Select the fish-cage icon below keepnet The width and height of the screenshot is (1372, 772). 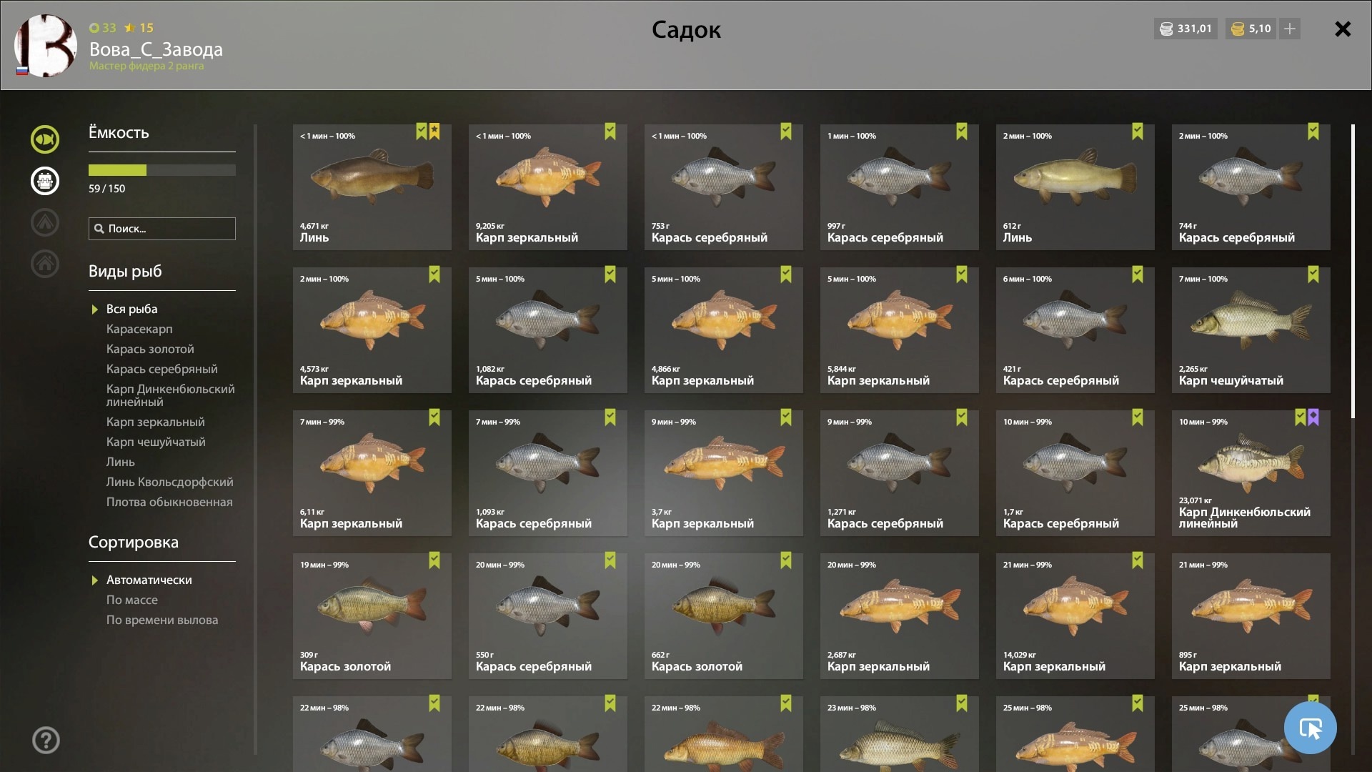pos(44,181)
